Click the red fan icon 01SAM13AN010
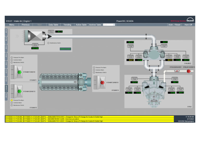The width and height of the screenshot is (200, 141). 102,83
